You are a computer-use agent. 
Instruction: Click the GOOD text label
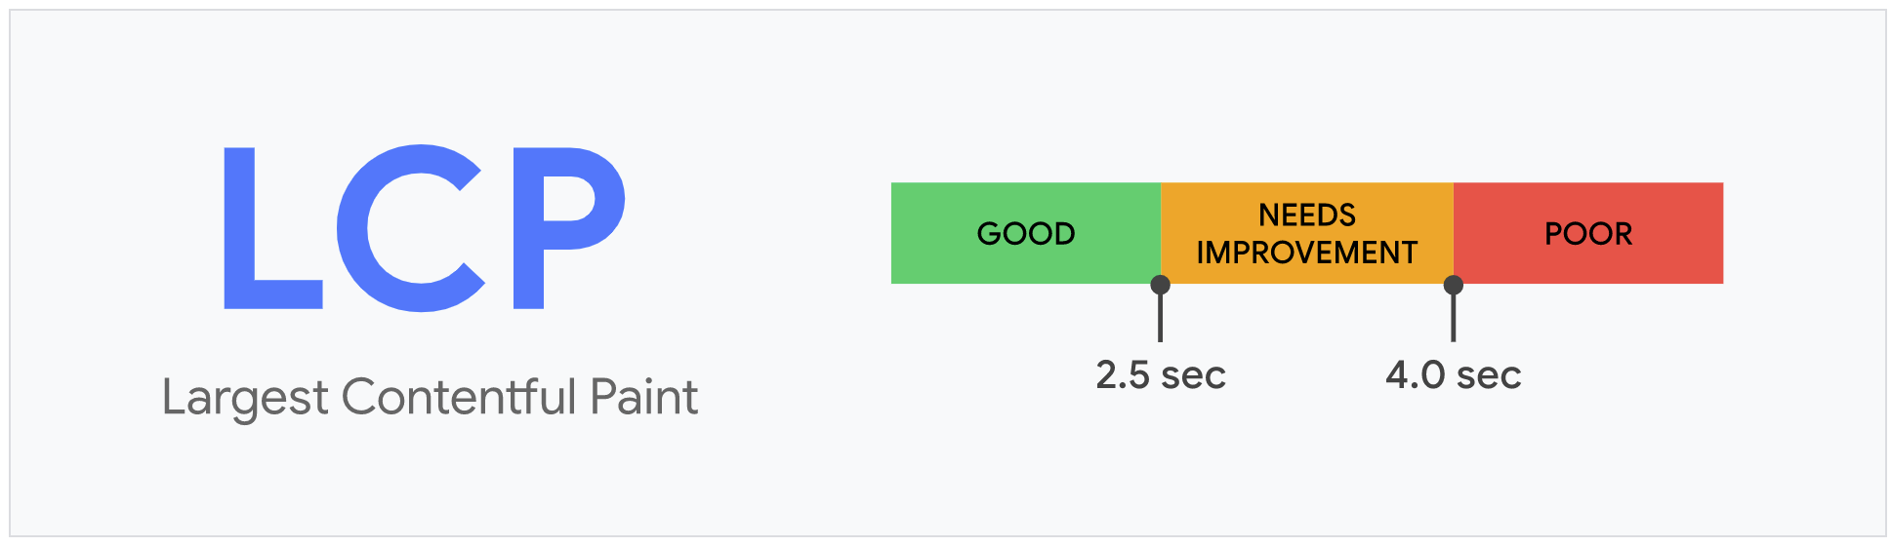tap(1026, 234)
